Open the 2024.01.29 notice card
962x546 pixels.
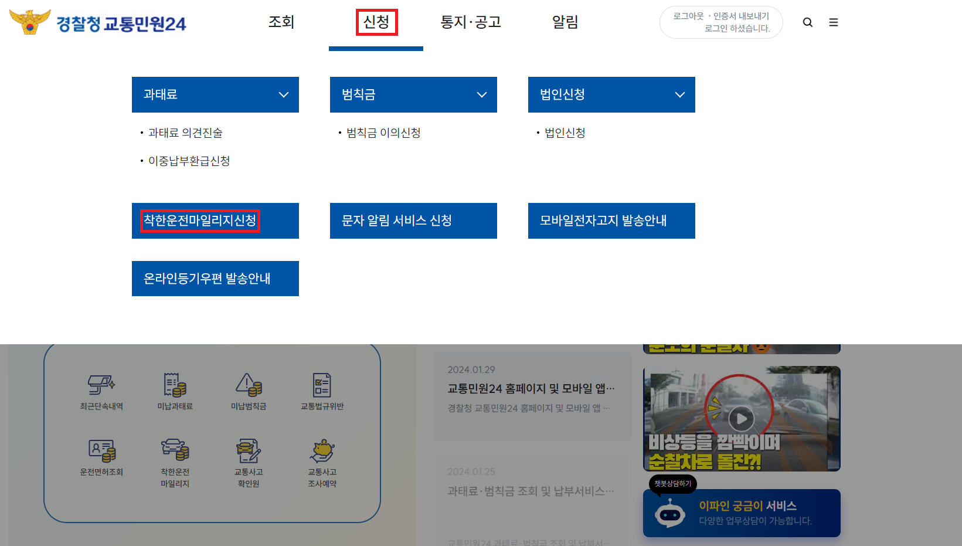[532, 396]
